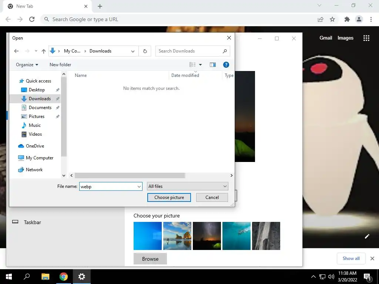The width and height of the screenshot is (379, 284).
Task: Open Chrome three-dot menu
Action: coord(371,19)
